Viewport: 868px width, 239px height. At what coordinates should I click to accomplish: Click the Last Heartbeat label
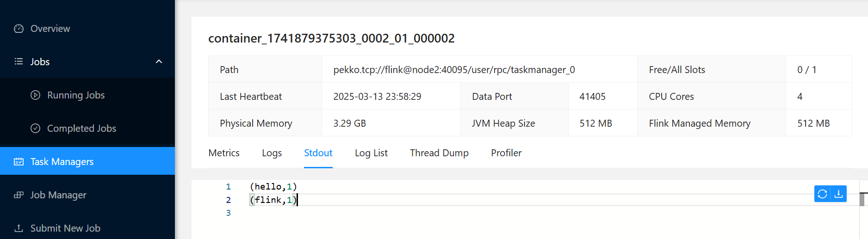point(251,97)
